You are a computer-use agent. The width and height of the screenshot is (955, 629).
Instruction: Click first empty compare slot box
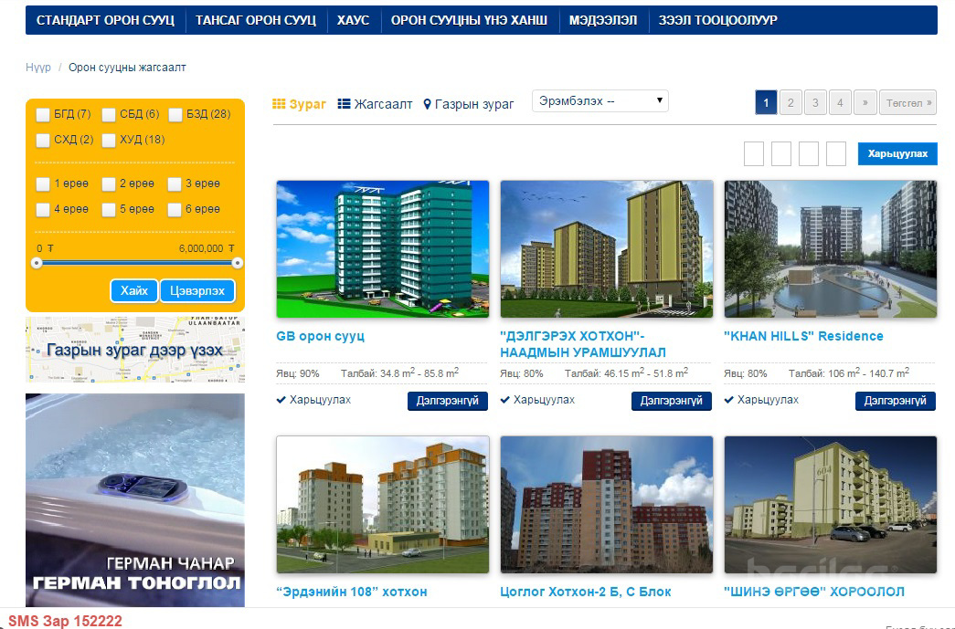[754, 154]
